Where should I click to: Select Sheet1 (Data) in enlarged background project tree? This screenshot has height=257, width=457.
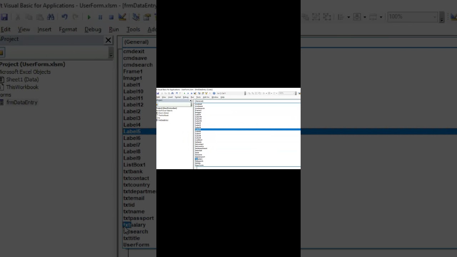(x=22, y=80)
